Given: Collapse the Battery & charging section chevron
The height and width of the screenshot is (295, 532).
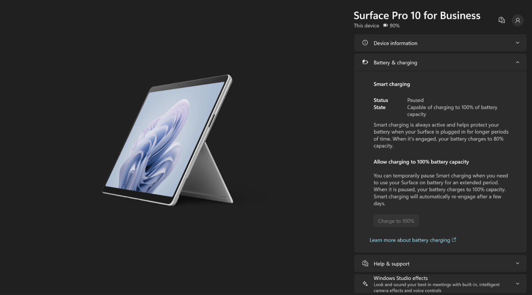Looking at the screenshot, I should click(x=517, y=62).
